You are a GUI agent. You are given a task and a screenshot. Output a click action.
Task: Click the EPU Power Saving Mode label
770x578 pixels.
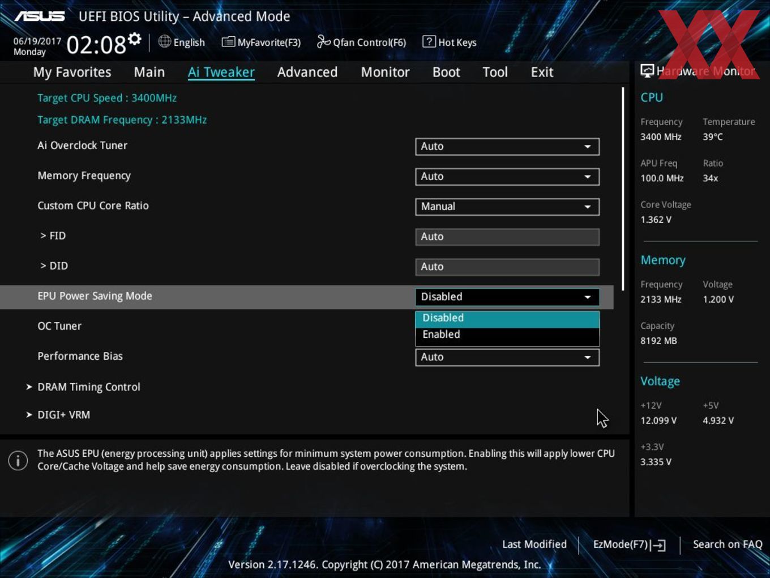95,296
